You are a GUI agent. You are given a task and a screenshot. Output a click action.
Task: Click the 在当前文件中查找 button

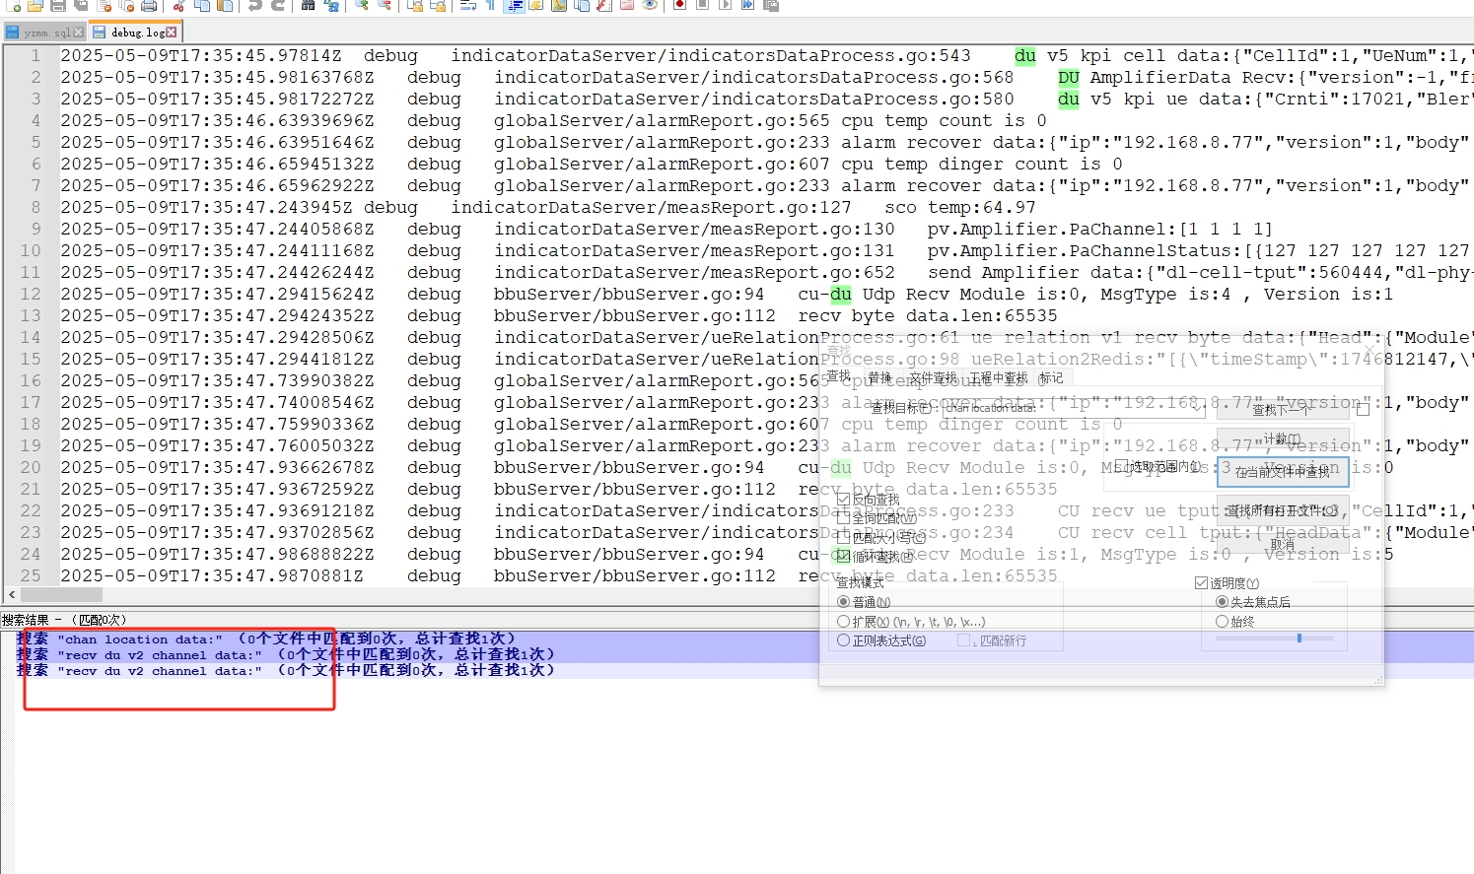tap(1283, 472)
